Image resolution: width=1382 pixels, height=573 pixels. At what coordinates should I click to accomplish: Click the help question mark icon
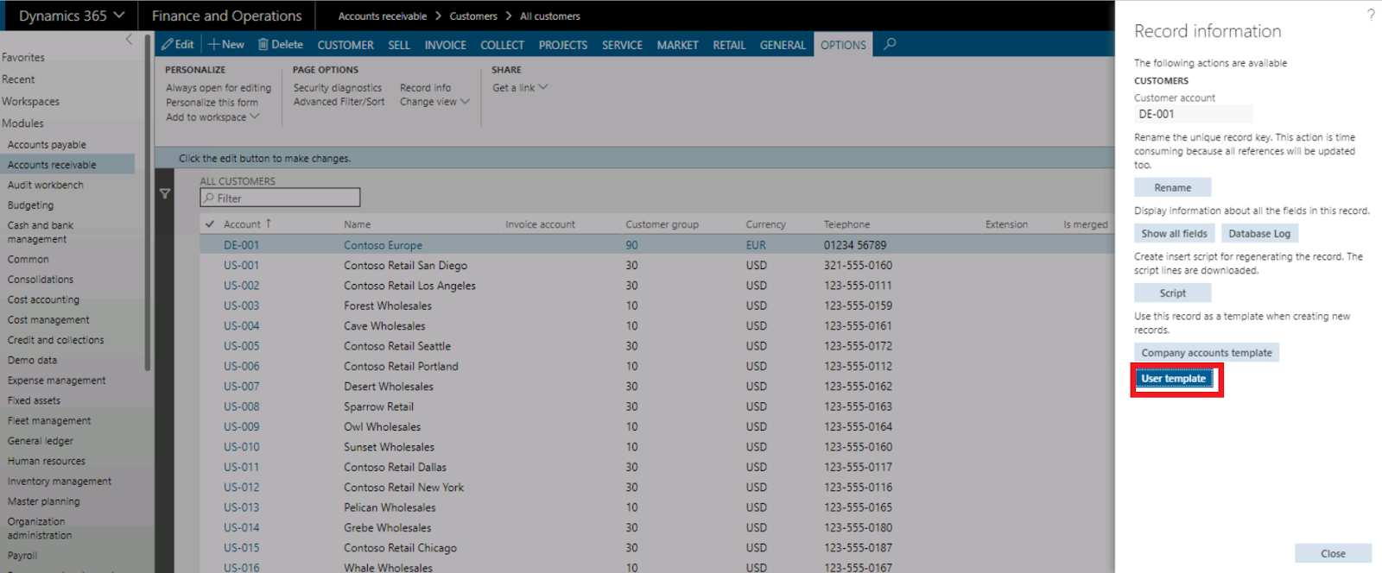coord(1371,15)
